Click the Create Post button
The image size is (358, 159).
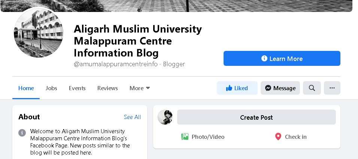257,117
